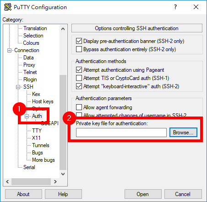Viewport: 207px width, 202px height.
Task: Select the Host keys category
Action: click(43, 101)
